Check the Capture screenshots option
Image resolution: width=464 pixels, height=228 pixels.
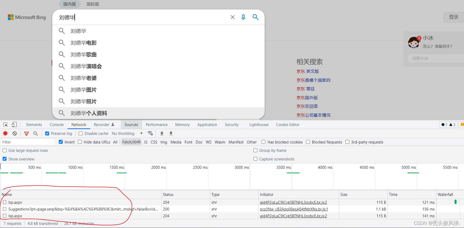pyautogui.click(x=256, y=159)
